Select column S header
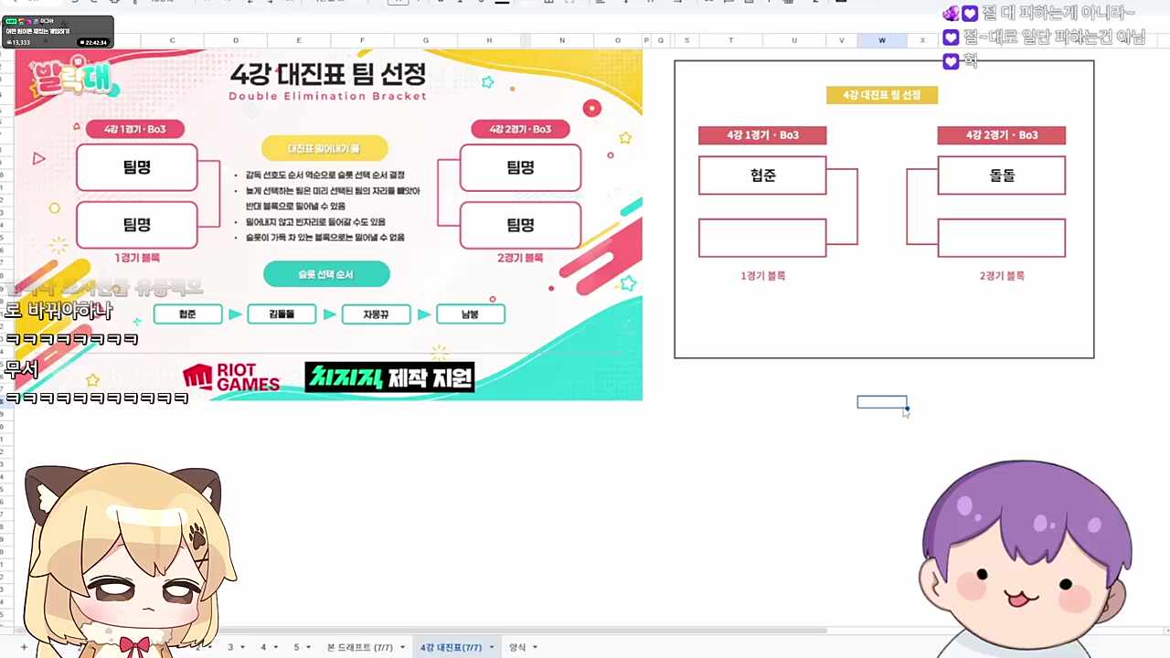The width and height of the screenshot is (1170, 658). pyautogui.click(x=686, y=40)
